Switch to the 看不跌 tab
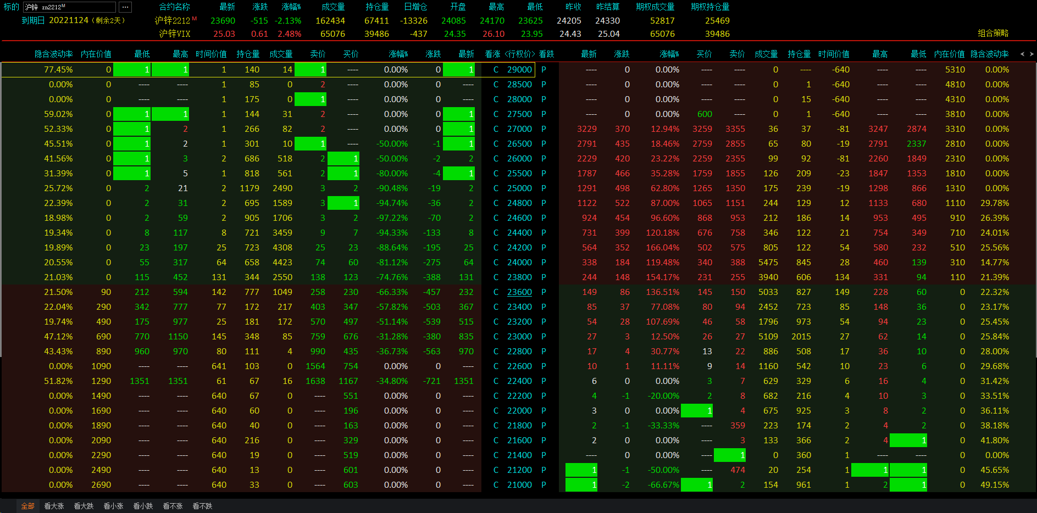Image resolution: width=1037 pixels, height=513 pixels. pyautogui.click(x=202, y=506)
